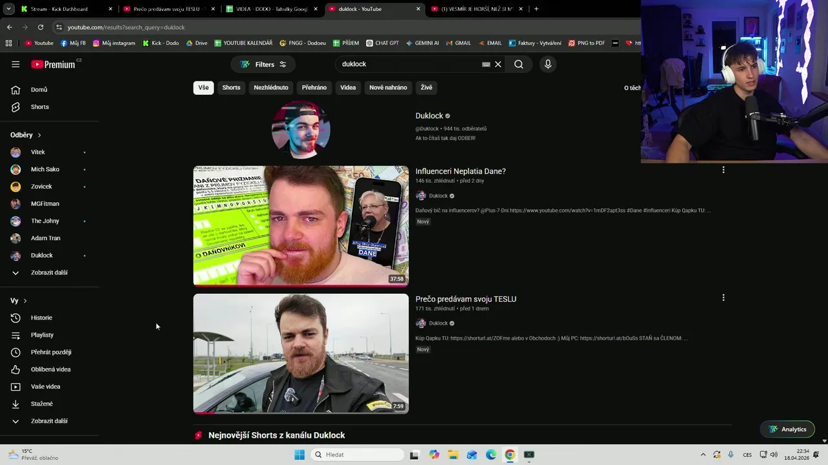Open Oblíbená videa in sidebar
Image resolution: width=828 pixels, height=465 pixels.
[49, 369]
